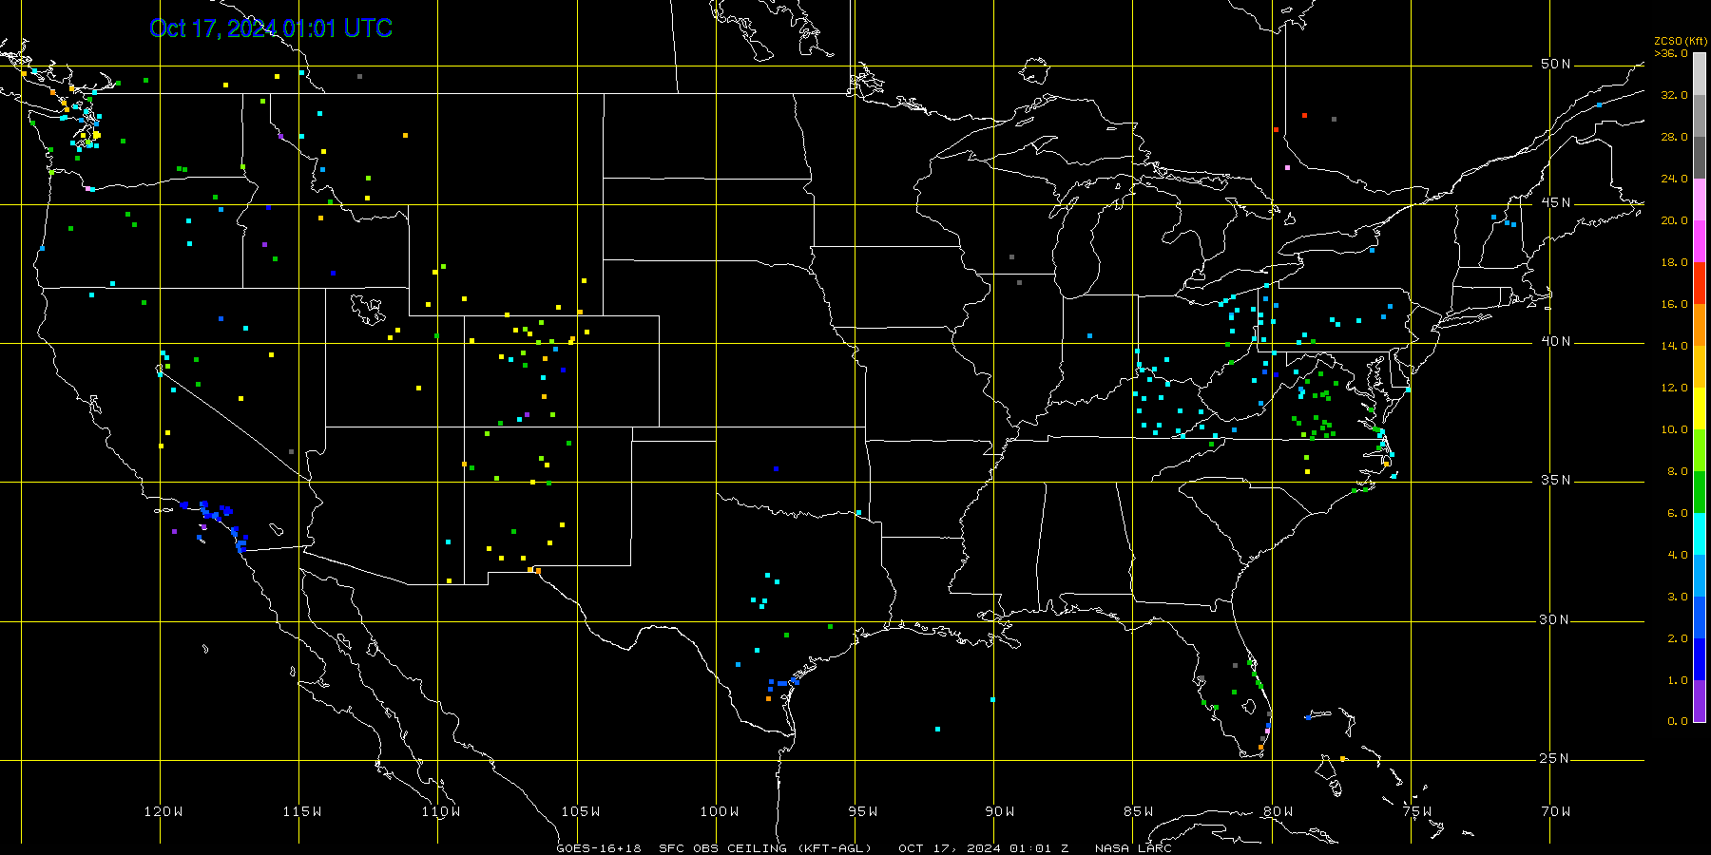Image resolution: width=1711 pixels, height=855 pixels.
Task: Click the 80W longitude label
Action: (x=1278, y=811)
